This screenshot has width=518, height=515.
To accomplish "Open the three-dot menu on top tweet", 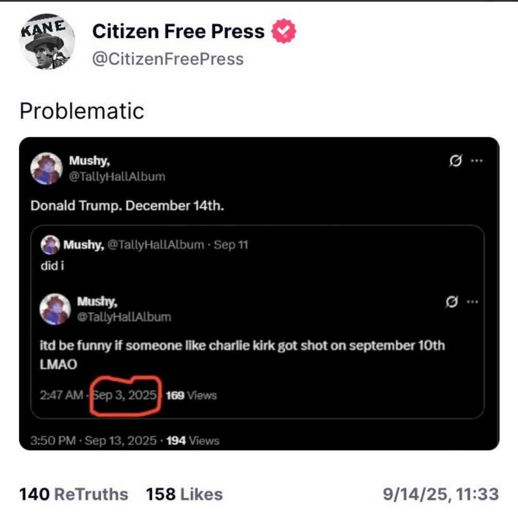I will [x=477, y=161].
